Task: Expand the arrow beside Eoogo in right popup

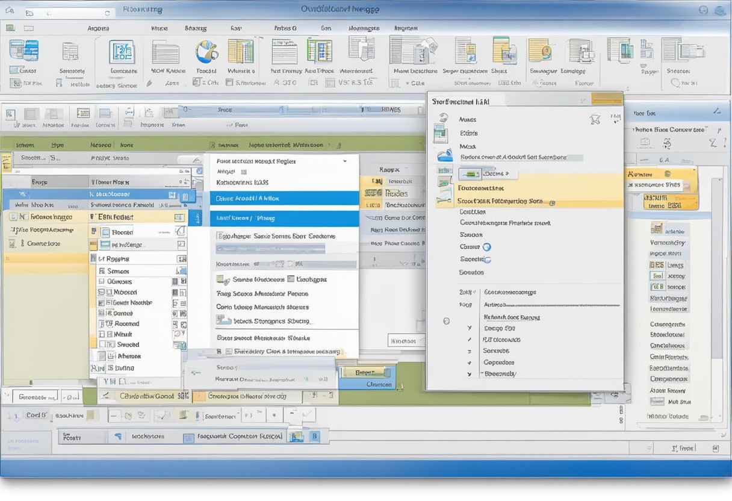Action: 470,329
